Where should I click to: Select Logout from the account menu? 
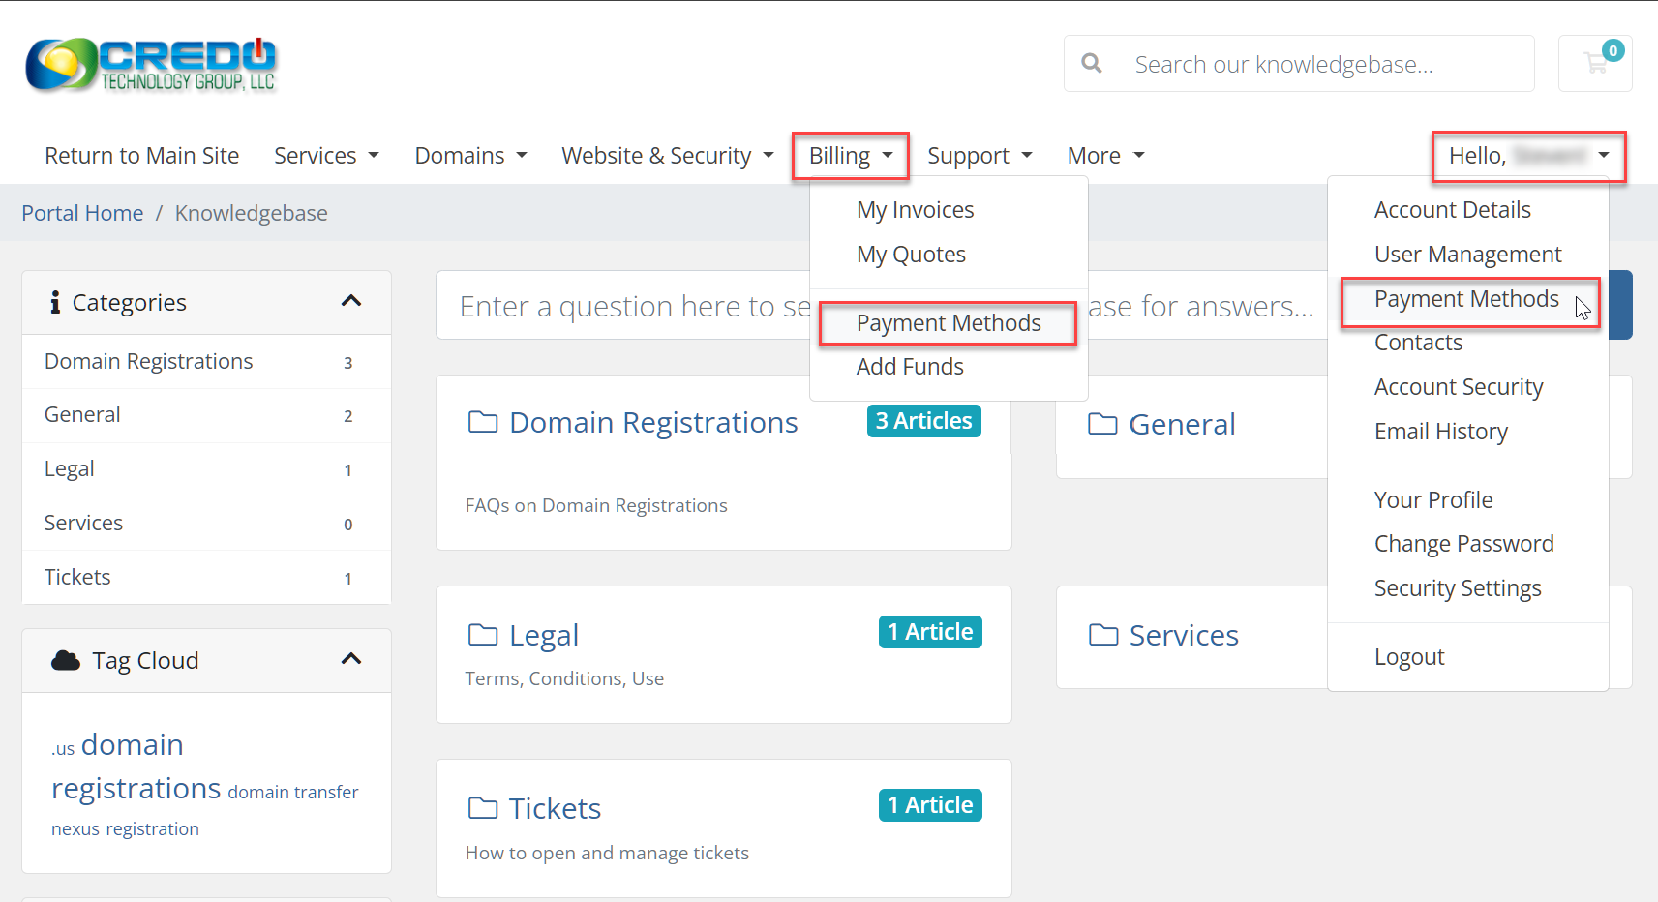pos(1409,657)
